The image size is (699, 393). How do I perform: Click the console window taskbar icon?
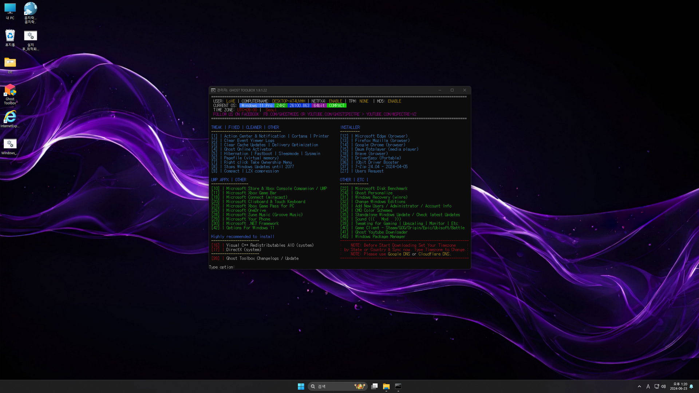tap(398, 386)
